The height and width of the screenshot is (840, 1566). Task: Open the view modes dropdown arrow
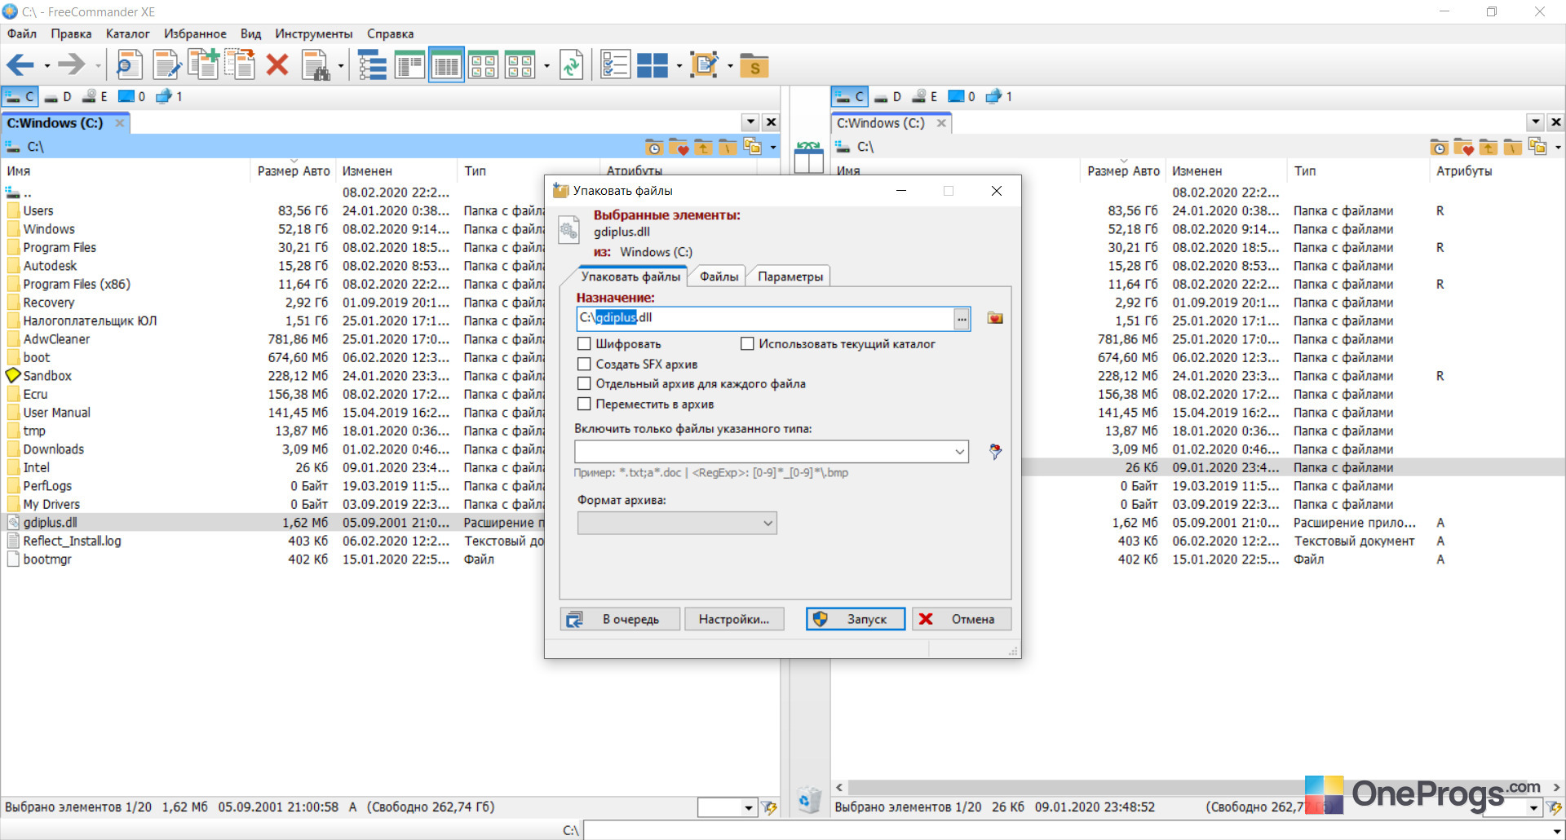pyautogui.click(x=546, y=65)
